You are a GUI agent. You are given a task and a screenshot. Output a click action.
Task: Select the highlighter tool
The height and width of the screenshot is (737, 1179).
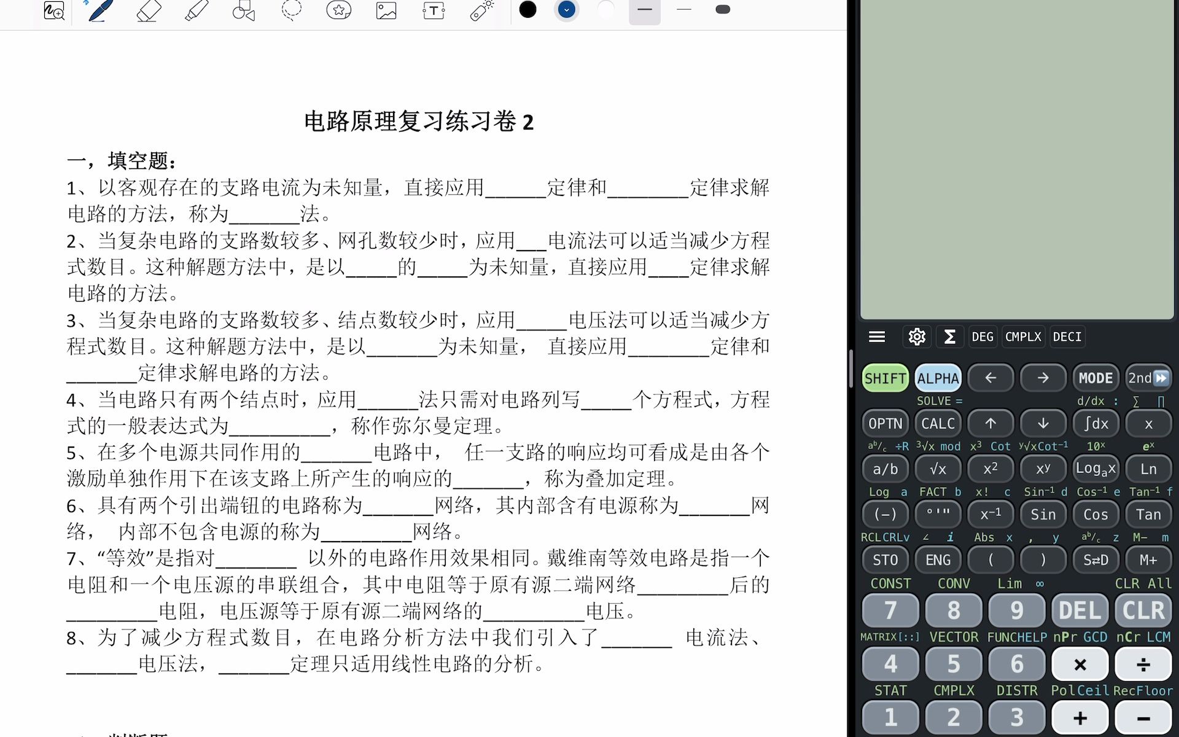[196, 10]
